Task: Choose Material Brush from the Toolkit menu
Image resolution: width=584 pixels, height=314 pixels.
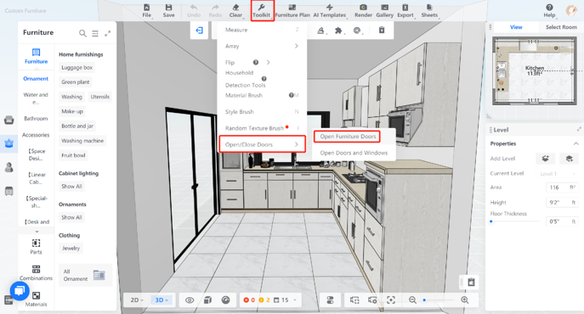Action: point(262,95)
